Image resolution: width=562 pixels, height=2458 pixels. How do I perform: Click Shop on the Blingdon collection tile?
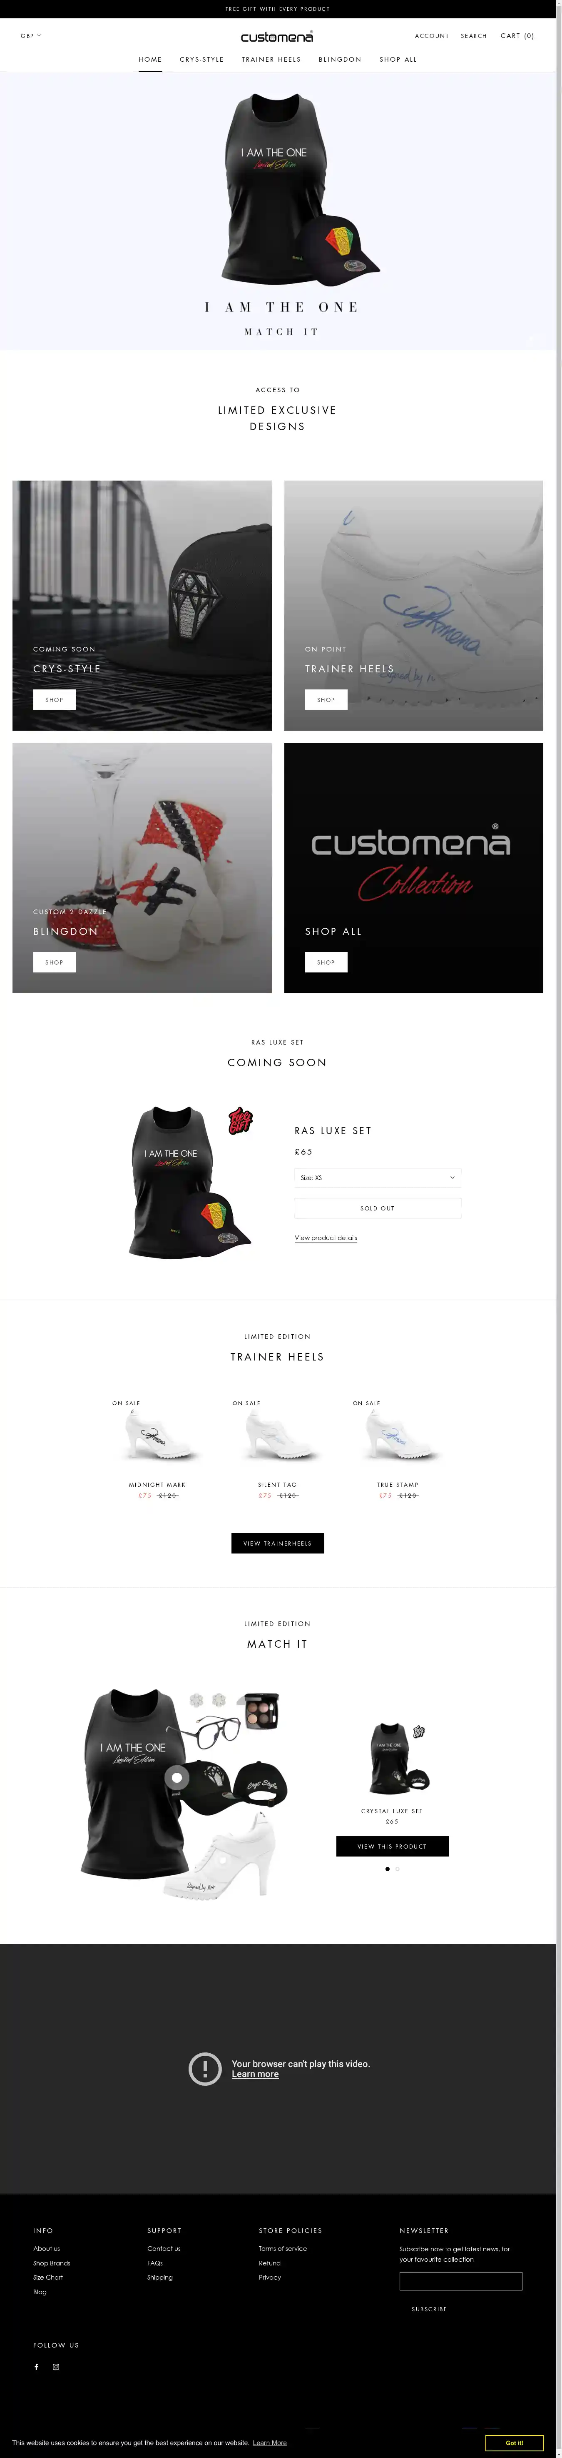(54, 962)
